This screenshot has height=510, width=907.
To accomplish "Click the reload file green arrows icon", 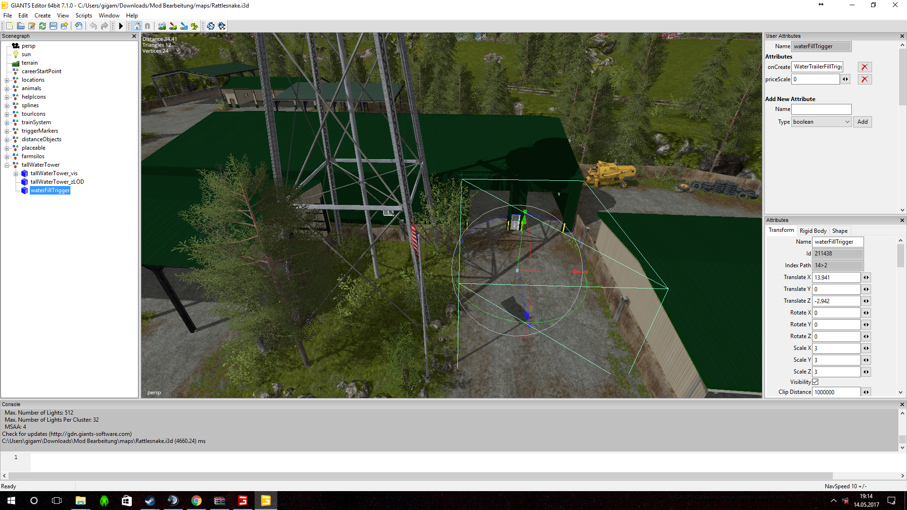I will pos(43,26).
